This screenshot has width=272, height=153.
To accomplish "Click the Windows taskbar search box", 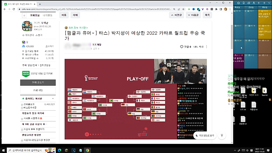I will tap(32, 150).
